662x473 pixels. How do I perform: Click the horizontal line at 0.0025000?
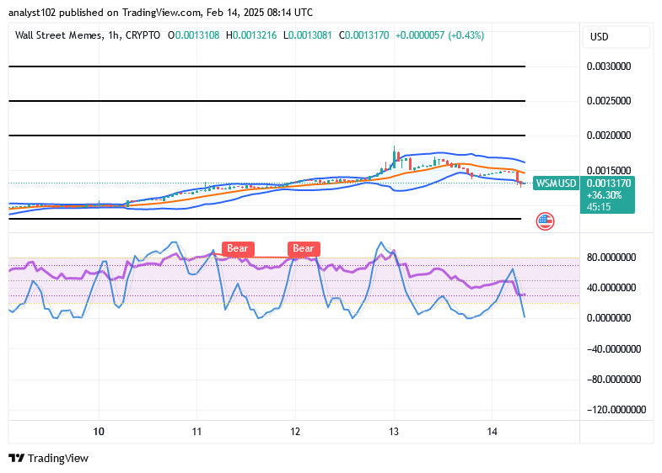266,101
